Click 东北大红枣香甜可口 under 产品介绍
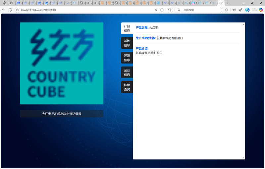 pos(149,53)
